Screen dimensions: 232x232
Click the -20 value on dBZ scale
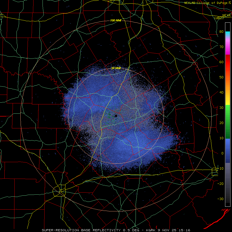220,184
